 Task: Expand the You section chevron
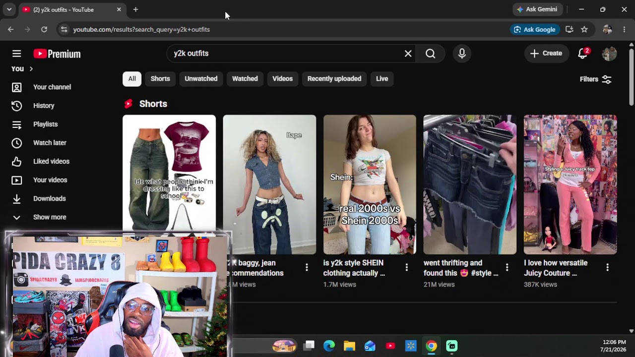click(x=31, y=69)
